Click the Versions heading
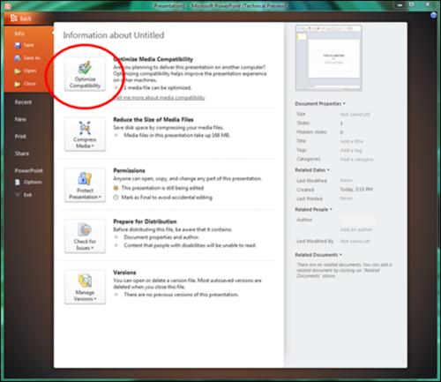 [124, 273]
